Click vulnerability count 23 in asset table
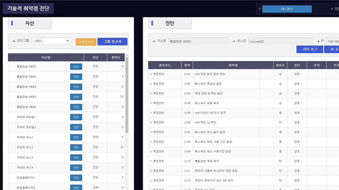 click(x=122, y=97)
